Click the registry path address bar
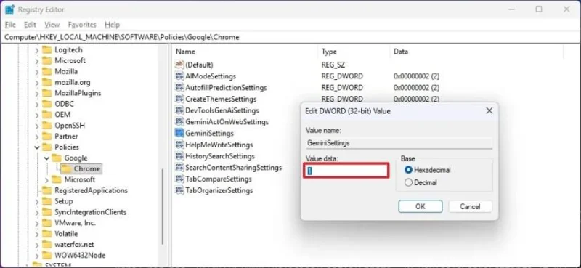 (x=290, y=37)
